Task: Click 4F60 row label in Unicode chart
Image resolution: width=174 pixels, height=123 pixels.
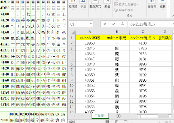Action: click(x=5, y=80)
